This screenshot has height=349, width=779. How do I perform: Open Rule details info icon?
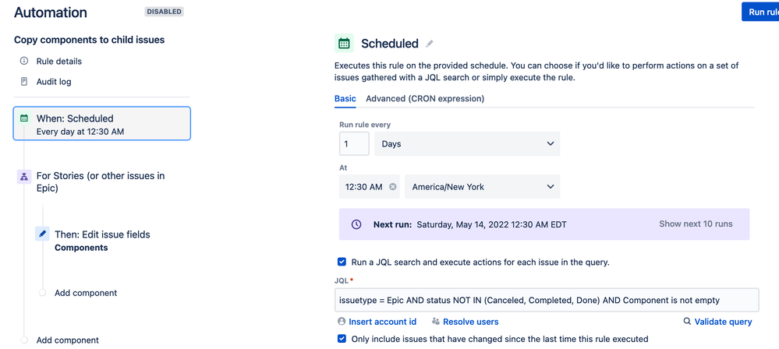(x=24, y=61)
